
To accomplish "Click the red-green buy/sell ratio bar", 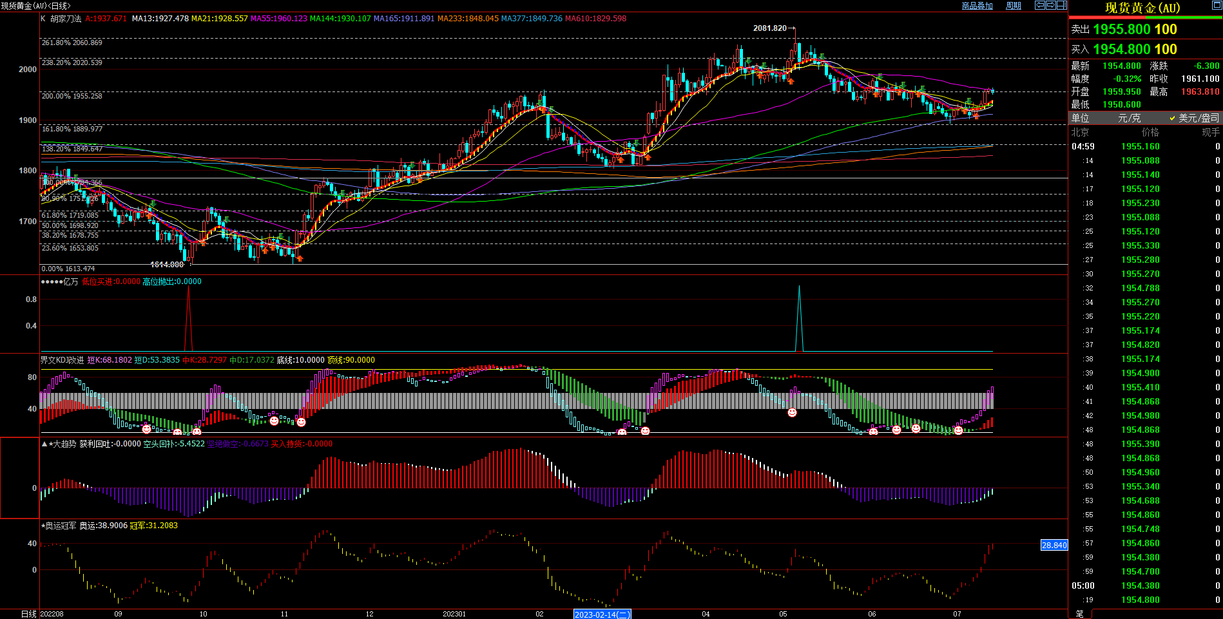I will (1145, 18).
